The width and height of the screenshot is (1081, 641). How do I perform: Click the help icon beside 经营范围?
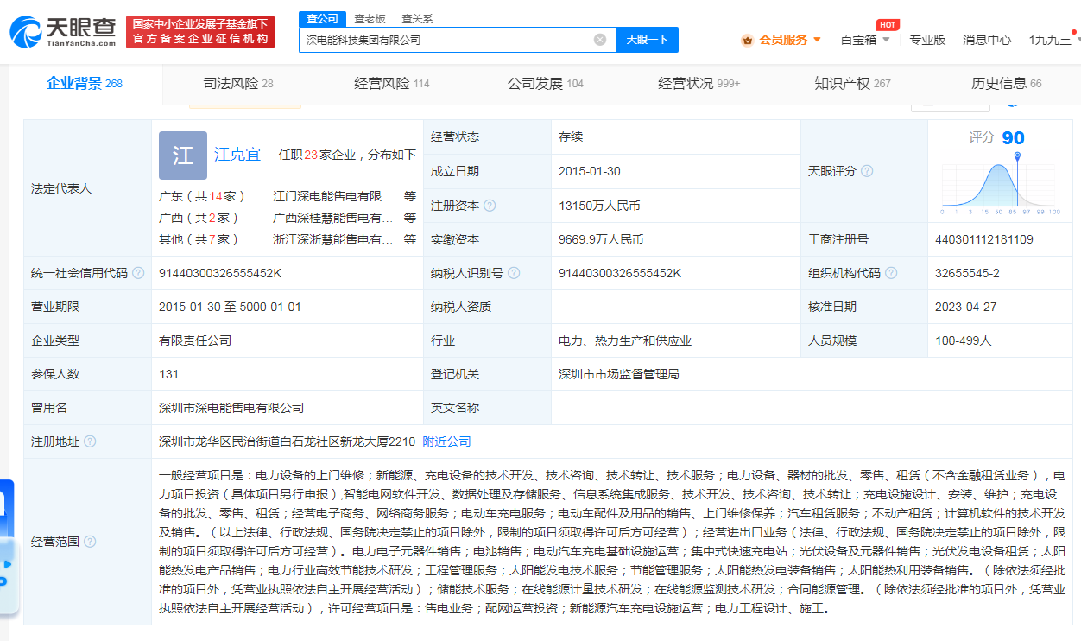click(x=90, y=542)
